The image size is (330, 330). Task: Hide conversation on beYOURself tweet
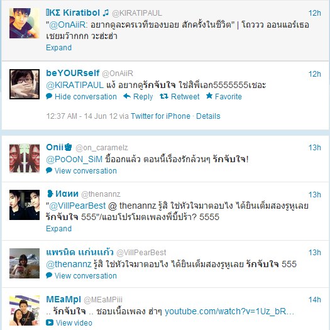85,97
